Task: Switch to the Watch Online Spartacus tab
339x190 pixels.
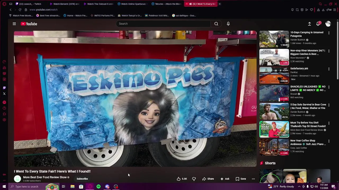Action: (x=132, y=4)
